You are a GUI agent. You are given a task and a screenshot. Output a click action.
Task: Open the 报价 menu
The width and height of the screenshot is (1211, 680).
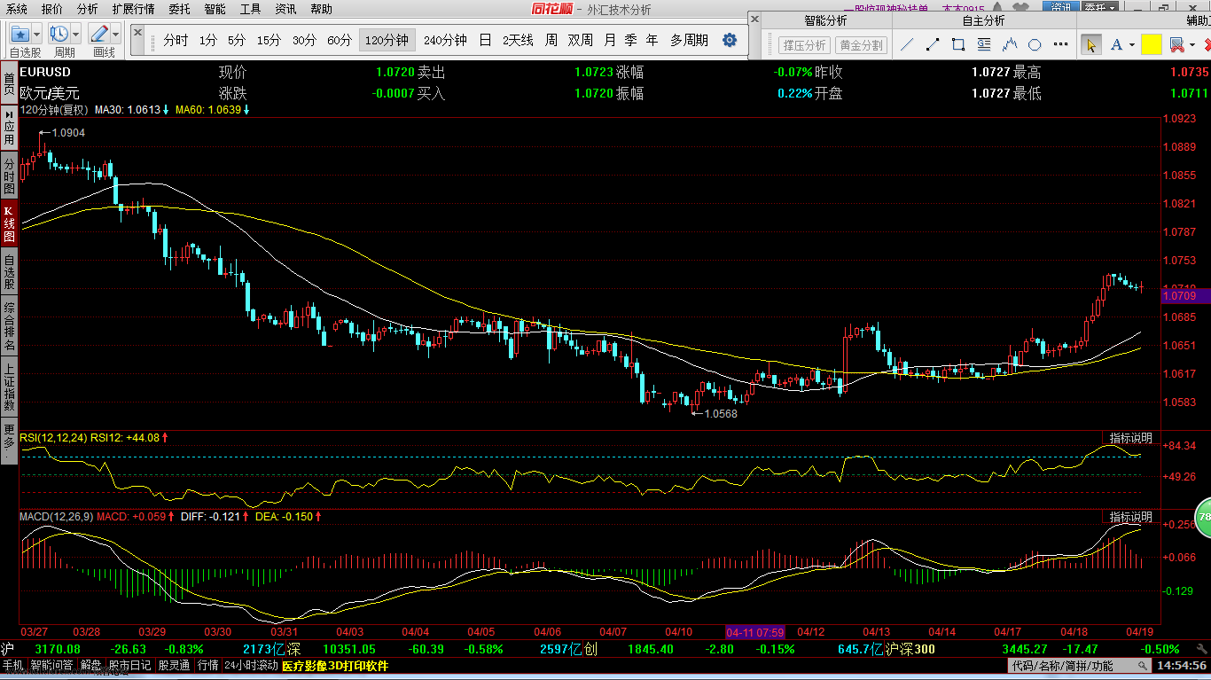pyautogui.click(x=52, y=9)
